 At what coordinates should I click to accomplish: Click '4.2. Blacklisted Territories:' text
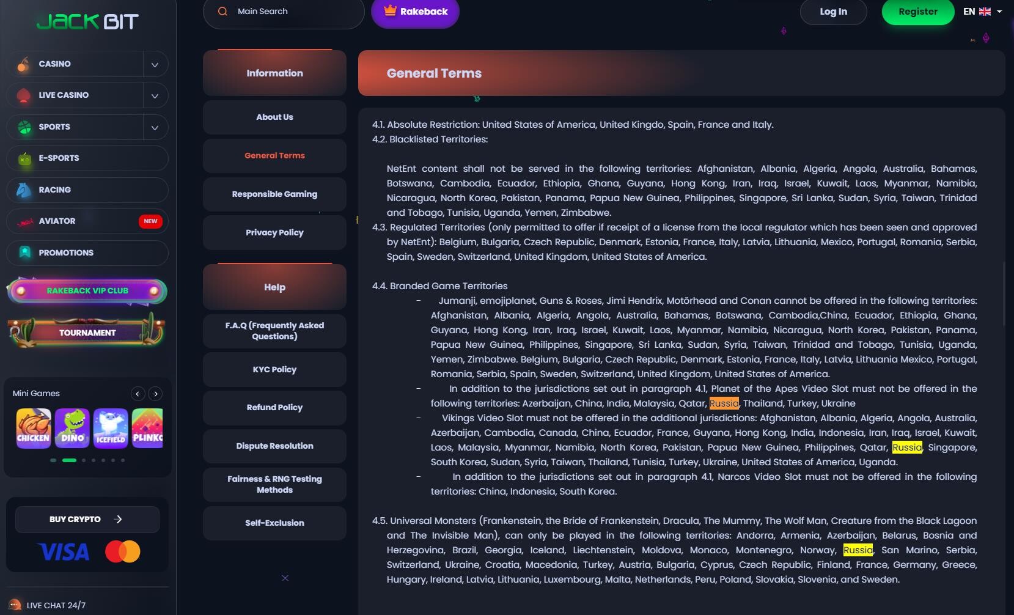tap(430, 139)
